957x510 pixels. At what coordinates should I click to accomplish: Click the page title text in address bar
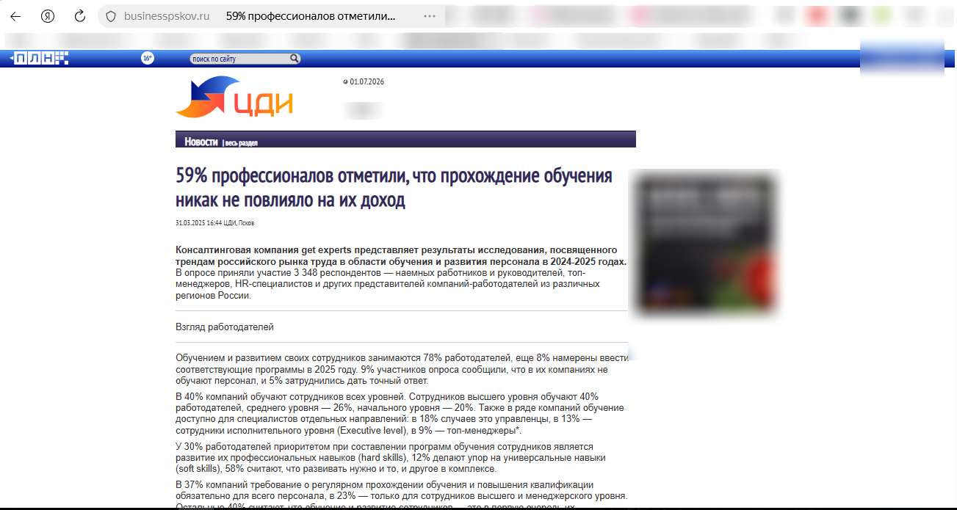coord(311,15)
